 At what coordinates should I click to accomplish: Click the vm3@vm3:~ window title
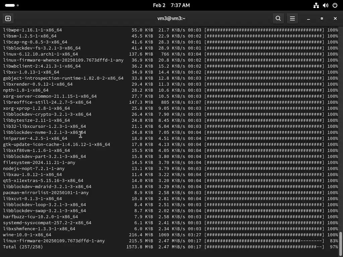(x=171, y=18)
